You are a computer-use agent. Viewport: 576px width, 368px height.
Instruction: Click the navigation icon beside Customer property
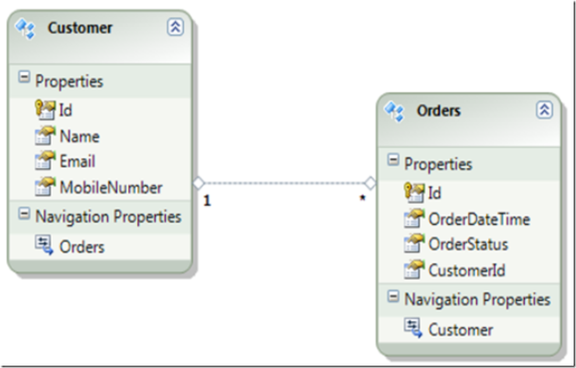pos(413,329)
